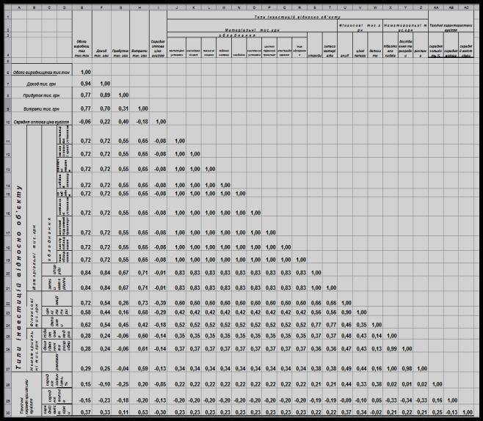This screenshot has width=483, height=421.
Task: Pick the cell with 0,59
Action: (x=139, y=362)
